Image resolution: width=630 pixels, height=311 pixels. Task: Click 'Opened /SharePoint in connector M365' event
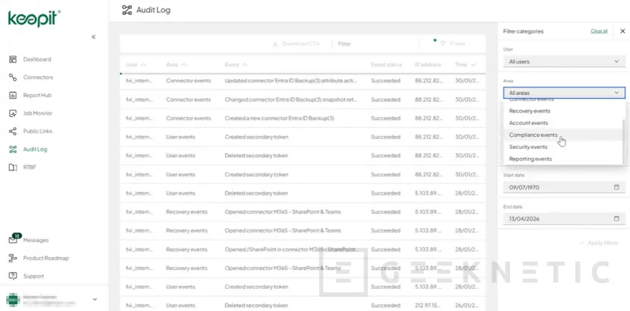[290, 249]
